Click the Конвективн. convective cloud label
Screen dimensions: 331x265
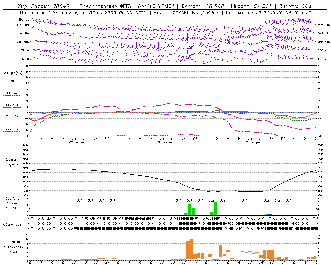[13, 242]
